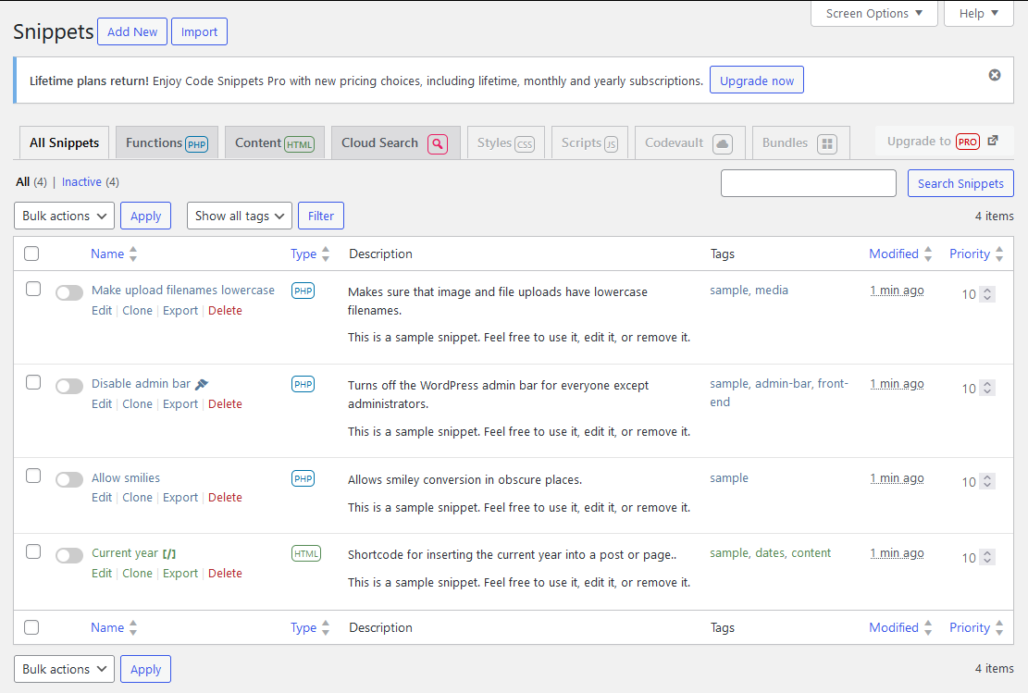Click the HTML icon on the Content tab

[302, 142]
